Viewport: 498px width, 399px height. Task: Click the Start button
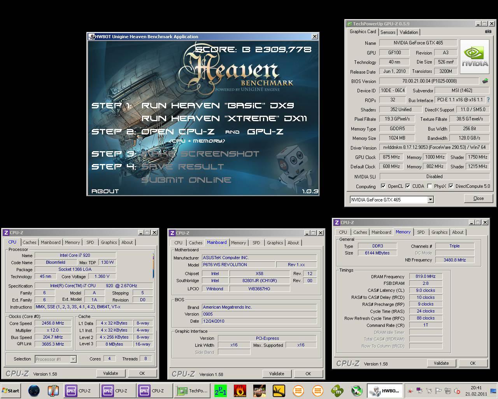[11, 391]
